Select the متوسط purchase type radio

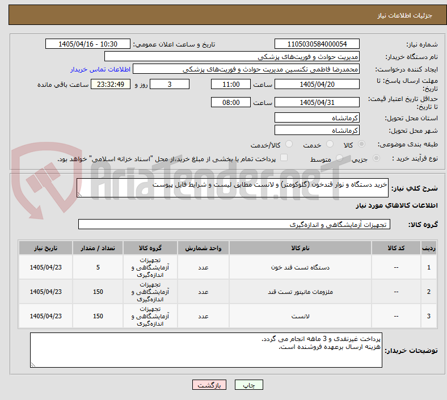pos(339,158)
